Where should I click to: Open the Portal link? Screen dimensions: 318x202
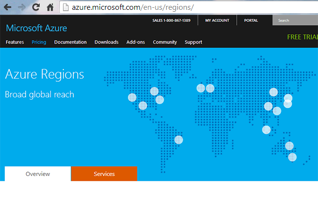pos(251,20)
